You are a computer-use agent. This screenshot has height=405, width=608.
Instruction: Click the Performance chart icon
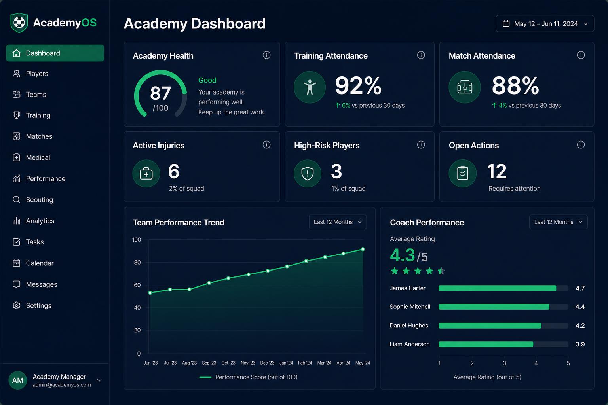[16, 179]
